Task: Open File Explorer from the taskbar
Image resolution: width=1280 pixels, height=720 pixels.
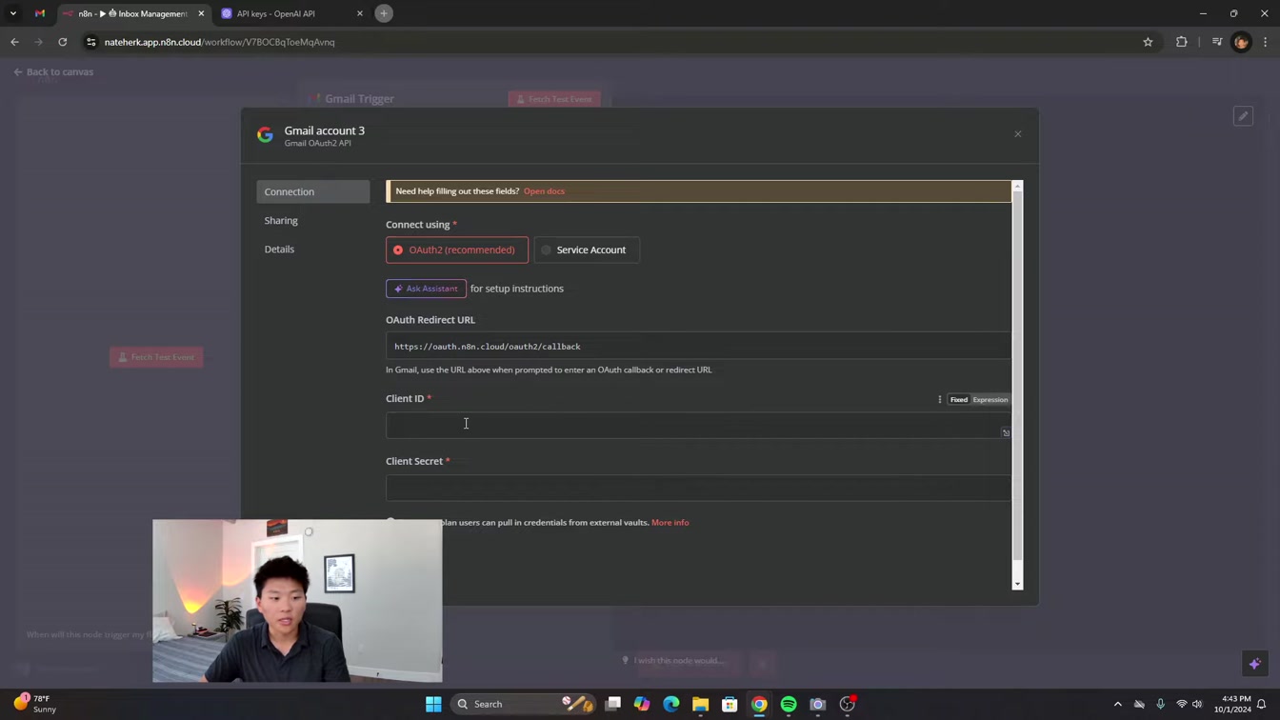Action: 701,705
